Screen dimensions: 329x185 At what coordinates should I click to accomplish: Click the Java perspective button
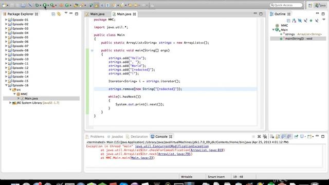coord(320,6)
